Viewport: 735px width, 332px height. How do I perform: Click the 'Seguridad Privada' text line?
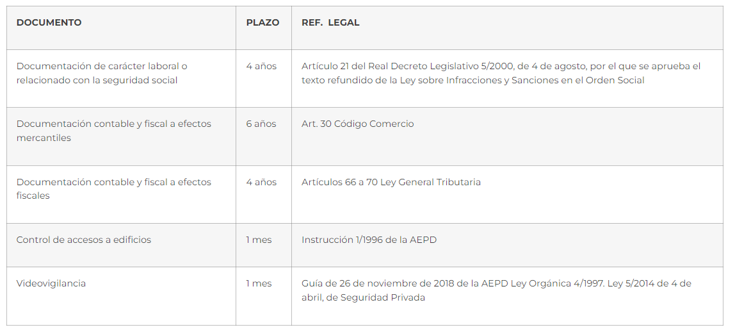click(363, 298)
